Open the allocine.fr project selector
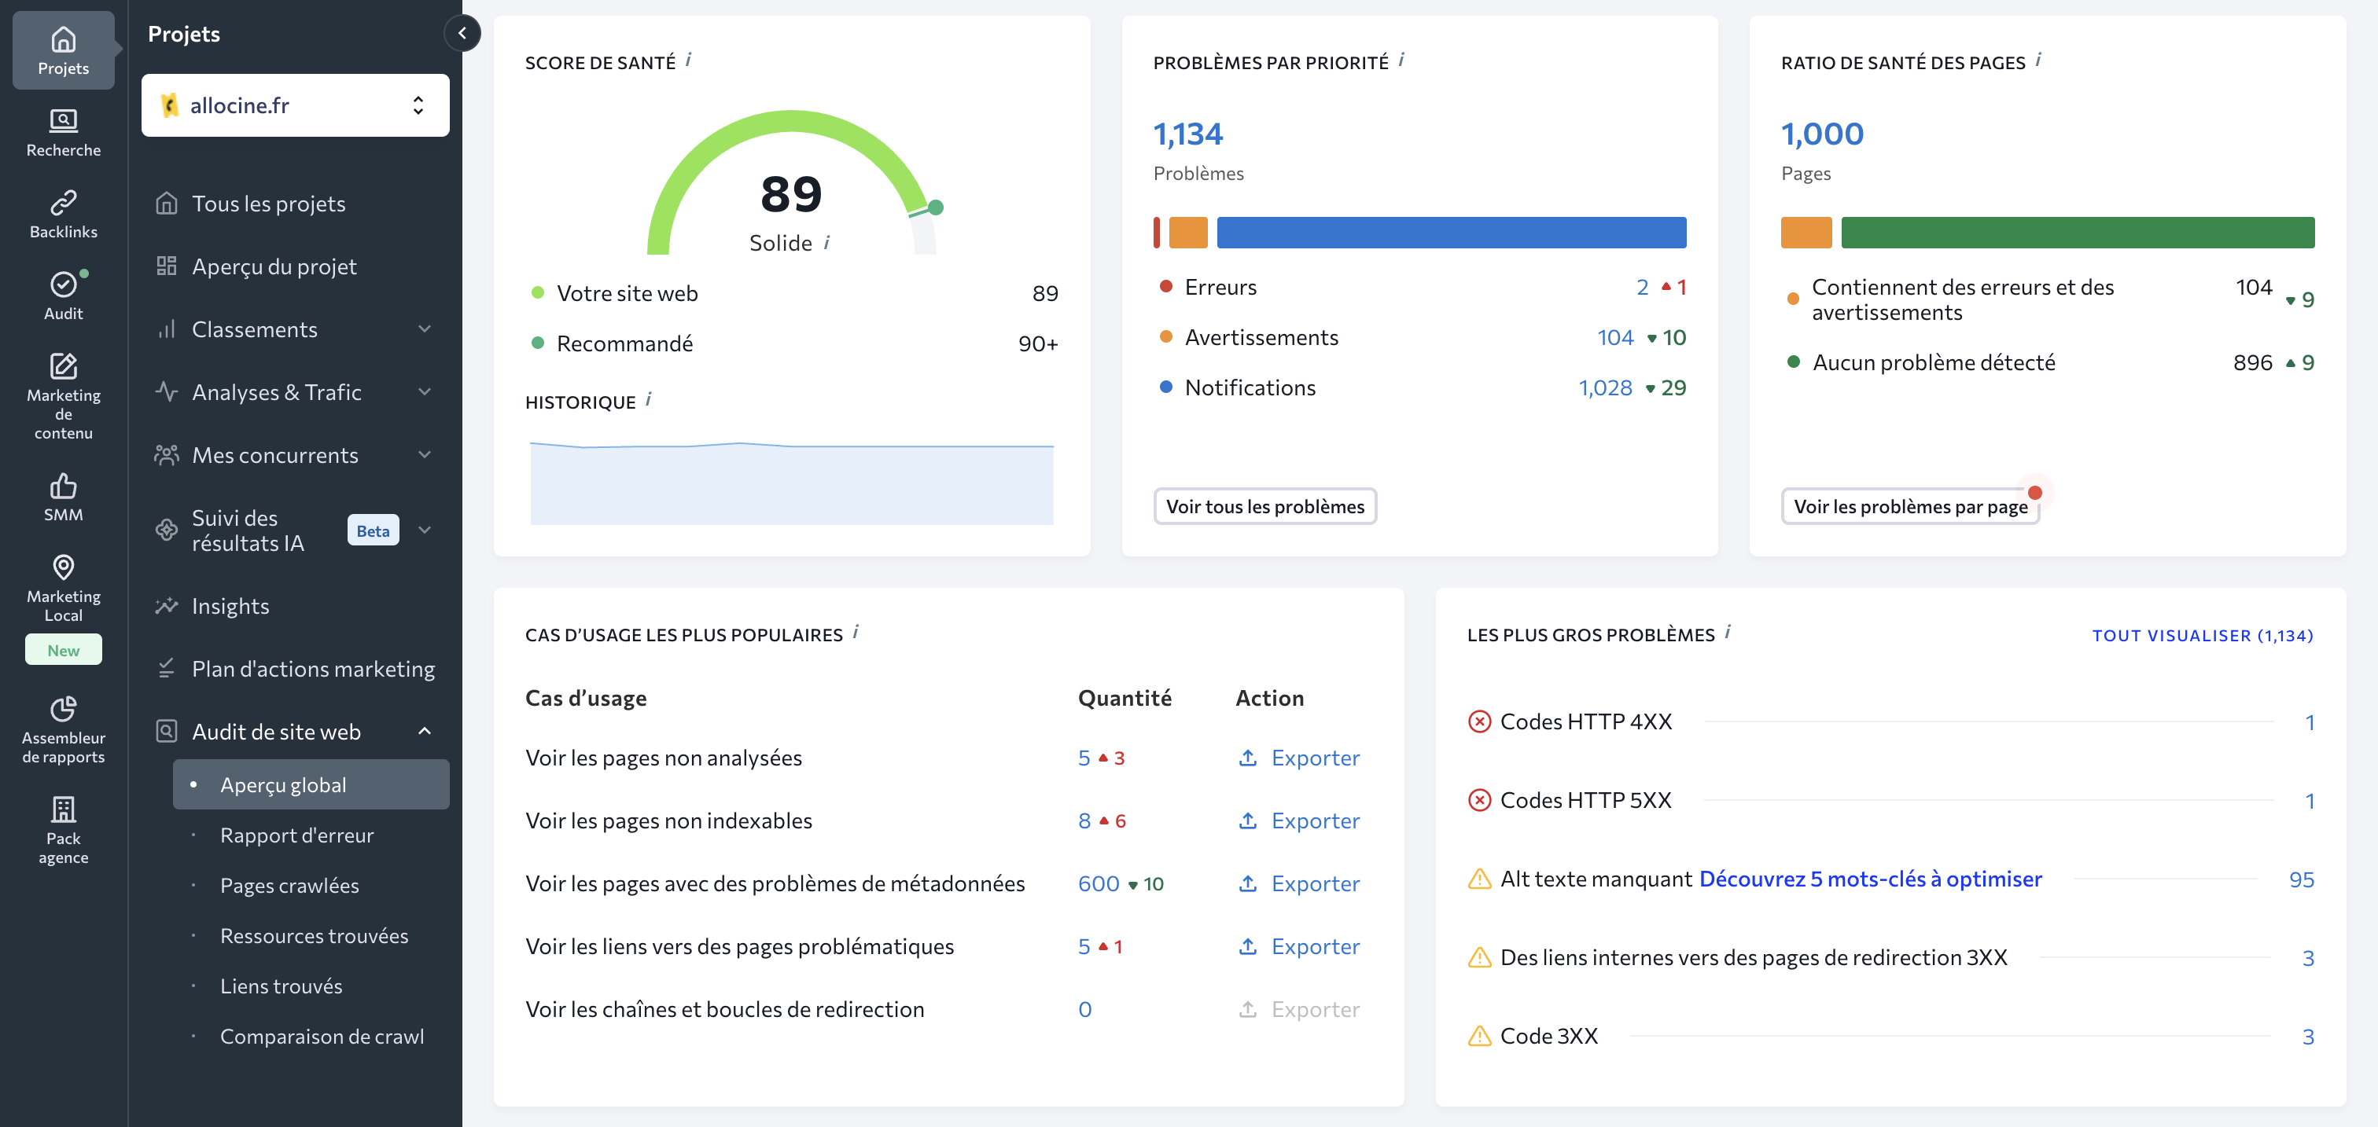Image resolution: width=2378 pixels, height=1127 pixels. tap(294, 105)
